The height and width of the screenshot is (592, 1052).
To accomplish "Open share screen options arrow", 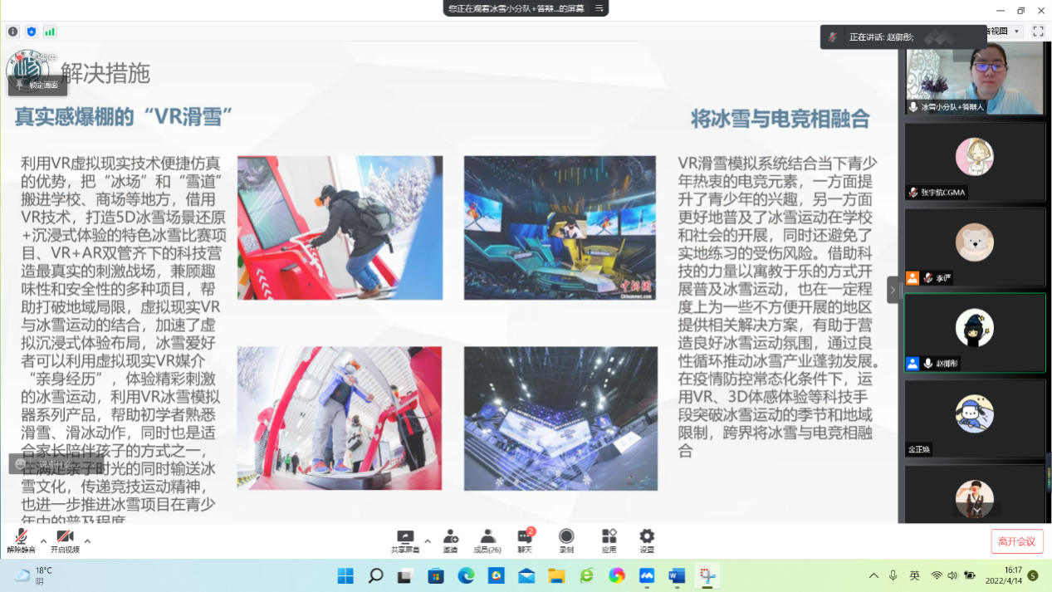I will 428,541.
